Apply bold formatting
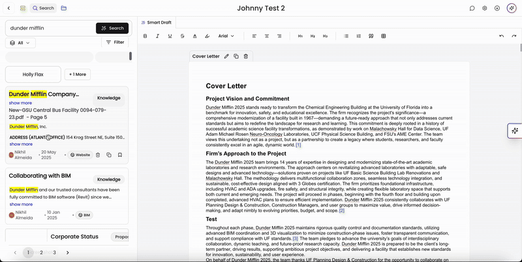Viewport: 522px width, 262px height. 145,36
